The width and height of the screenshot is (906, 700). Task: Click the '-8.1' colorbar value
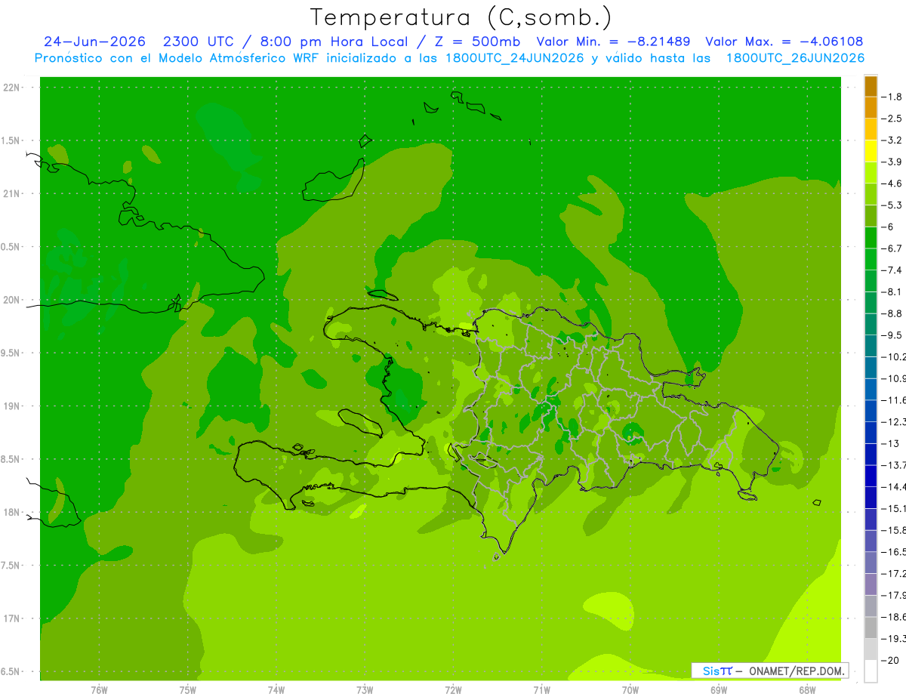click(x=892, y=291)
